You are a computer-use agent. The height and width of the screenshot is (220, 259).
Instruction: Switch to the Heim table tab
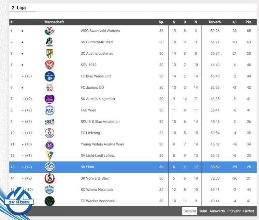(203, 211)
